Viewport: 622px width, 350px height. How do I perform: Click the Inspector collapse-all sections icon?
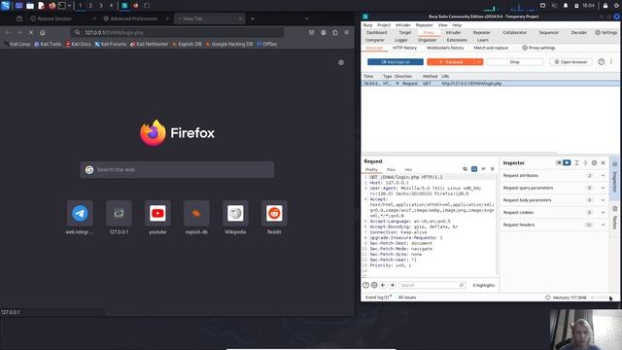coord(585,162)
